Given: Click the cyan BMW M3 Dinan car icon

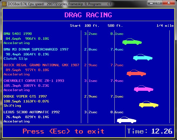Looking at the screenshot, I should coord(143,57).
